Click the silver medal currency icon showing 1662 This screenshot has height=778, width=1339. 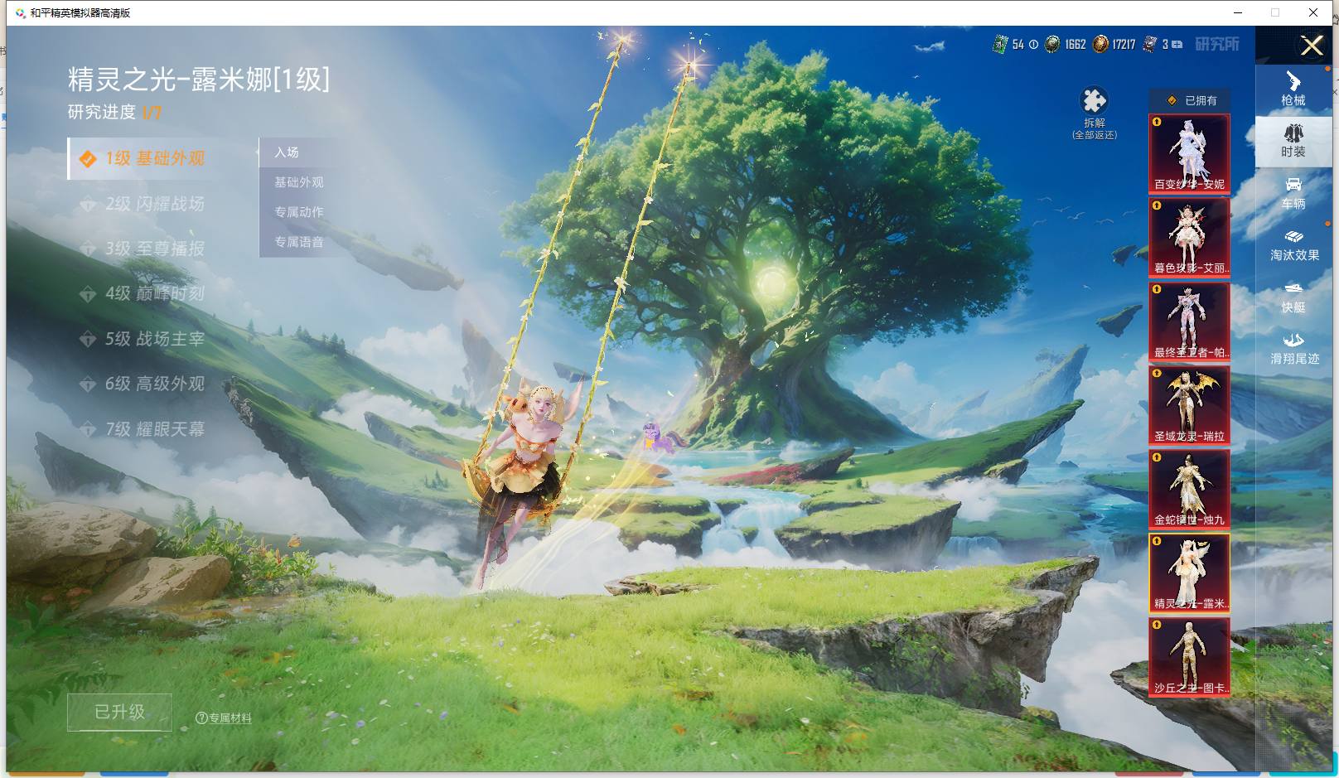[x=1052, y=44]
